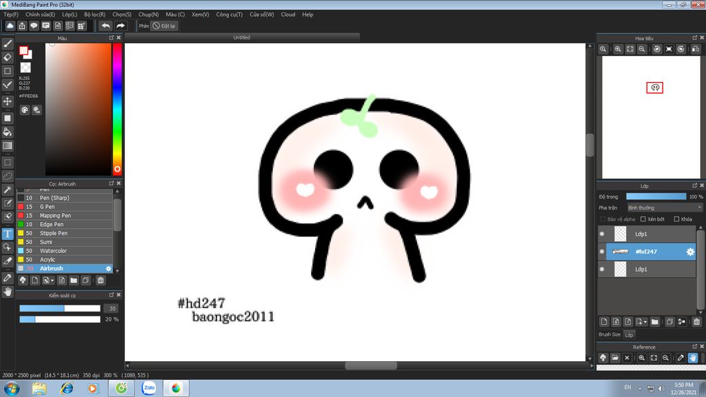Viewport: 706px width, 397px height.
Task: Open the color palette icon in Màu panel
Action: pyautogui.click(x=25, y=110)
